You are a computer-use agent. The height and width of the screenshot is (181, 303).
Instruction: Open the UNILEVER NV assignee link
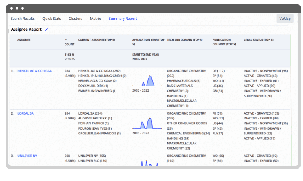[x=27, y=156]
